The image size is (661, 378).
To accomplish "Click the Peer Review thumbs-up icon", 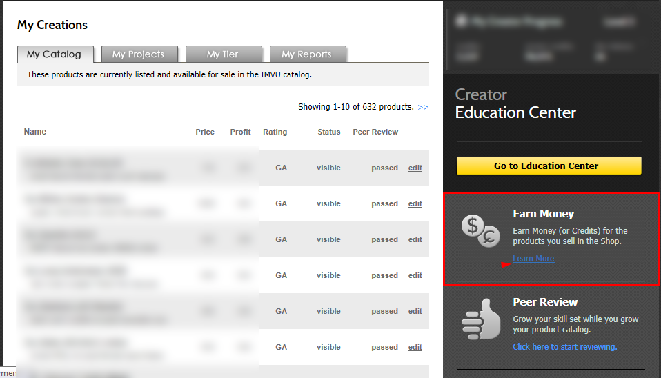I will [481, 319].
